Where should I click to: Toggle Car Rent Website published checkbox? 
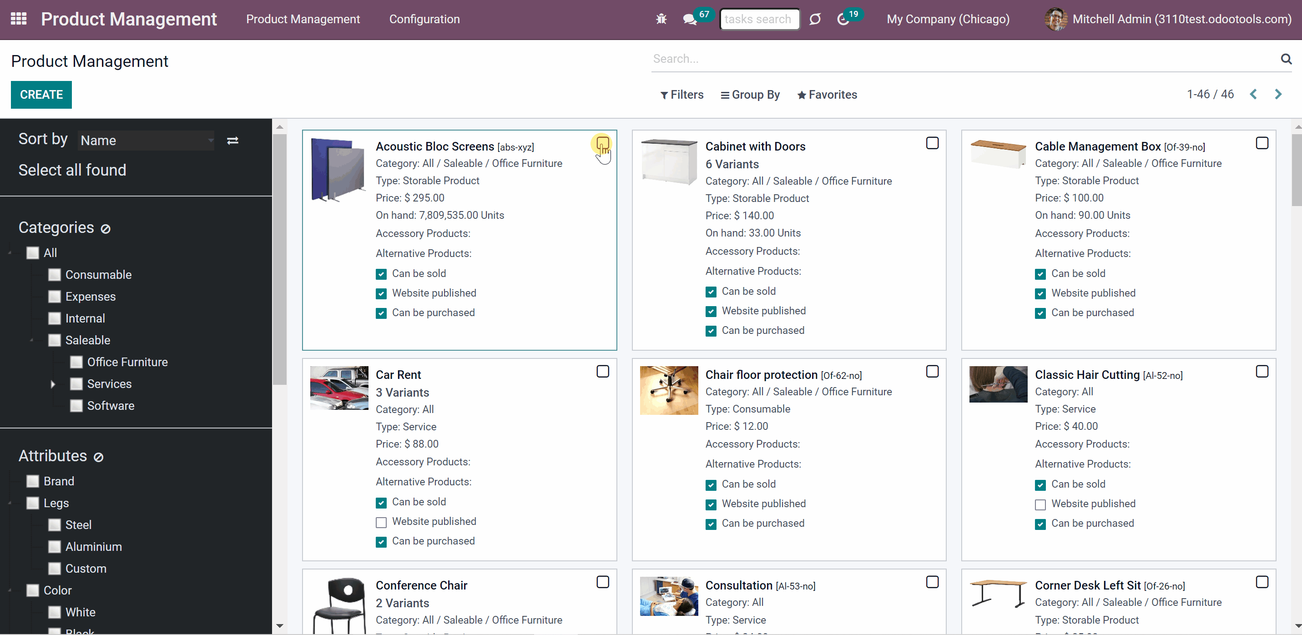pyautogui.click(x=381, y=522)
